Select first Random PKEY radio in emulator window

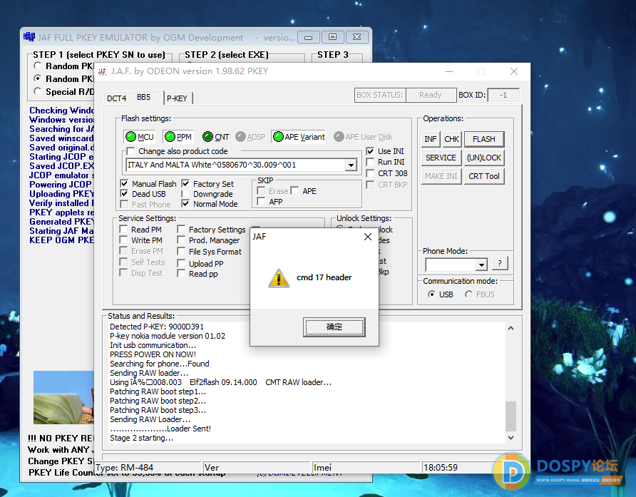point(38,66)
